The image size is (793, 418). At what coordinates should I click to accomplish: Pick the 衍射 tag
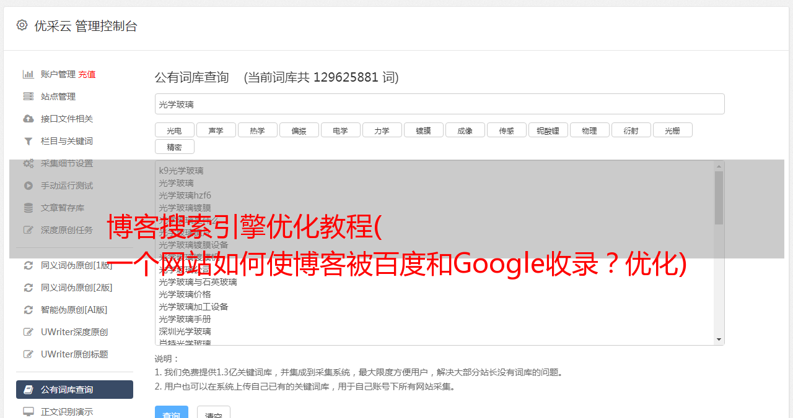coord(631,130)
